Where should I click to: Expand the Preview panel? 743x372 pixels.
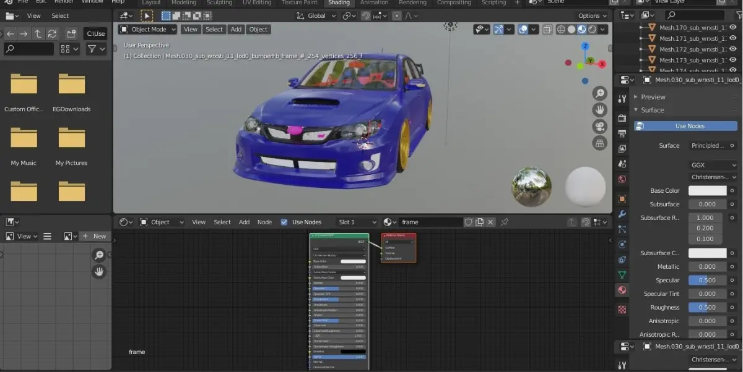tap(653, 97)
